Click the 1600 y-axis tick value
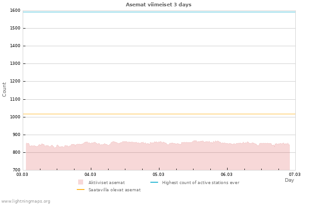Viewport: 318px width, 204px height. tap(15, 10)
